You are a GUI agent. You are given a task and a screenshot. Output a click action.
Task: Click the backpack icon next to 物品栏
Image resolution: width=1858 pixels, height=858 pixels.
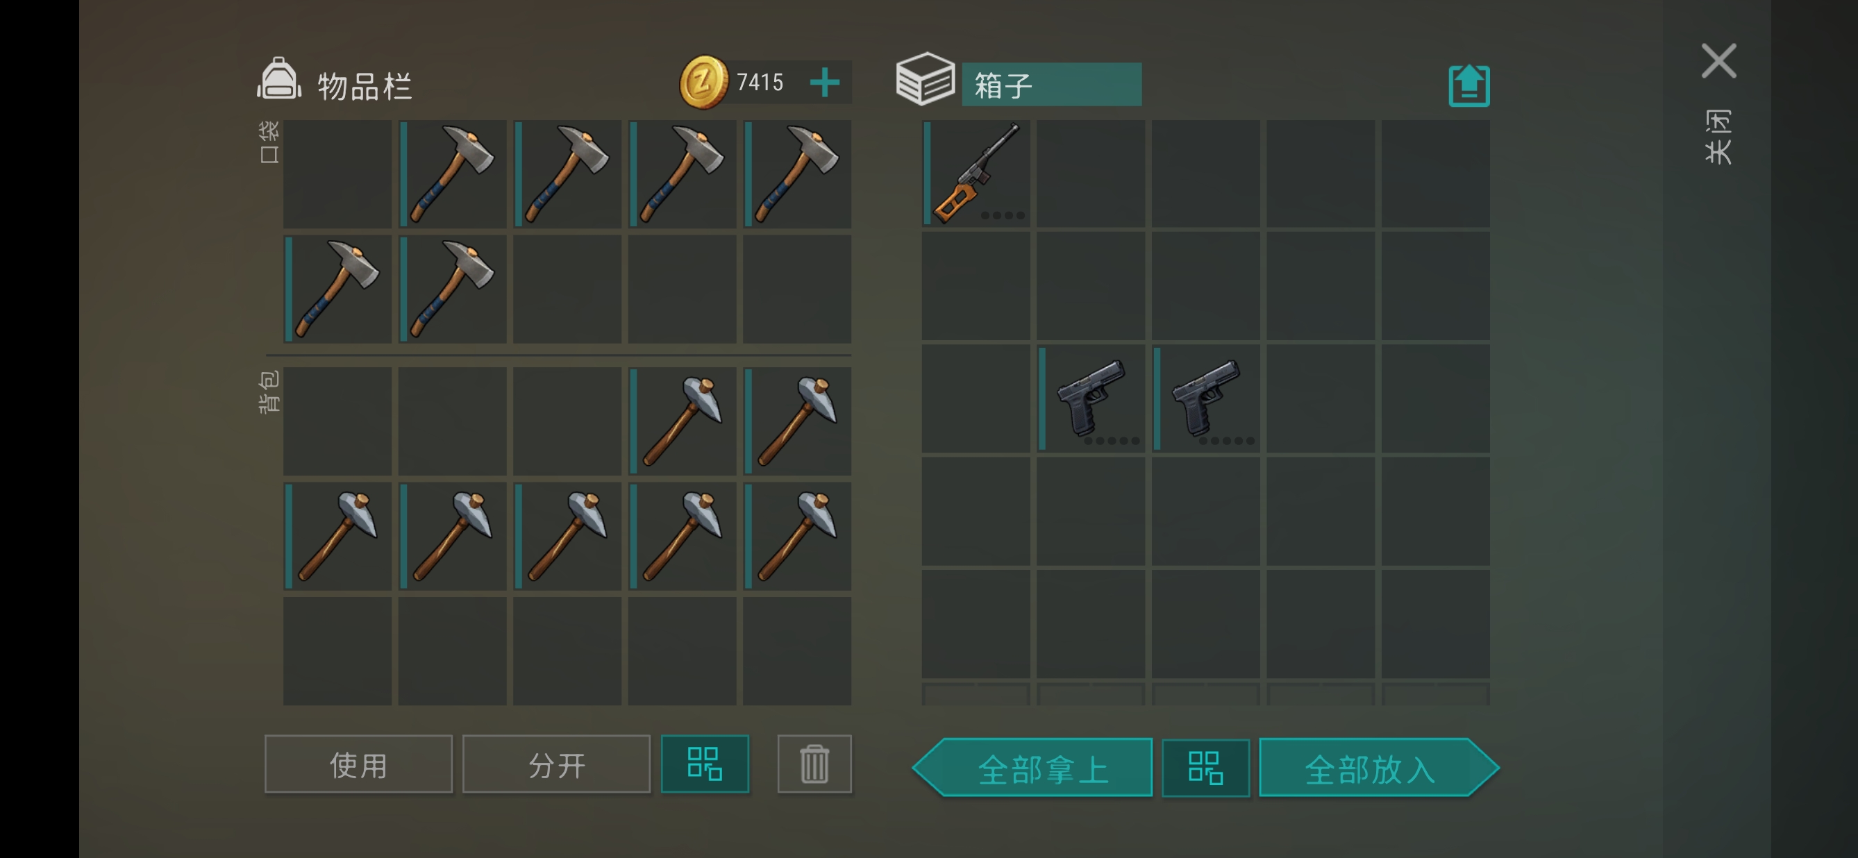279,78
